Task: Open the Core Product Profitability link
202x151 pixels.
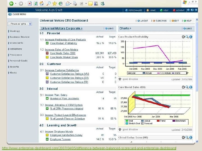Action: [x=63, y=43]
